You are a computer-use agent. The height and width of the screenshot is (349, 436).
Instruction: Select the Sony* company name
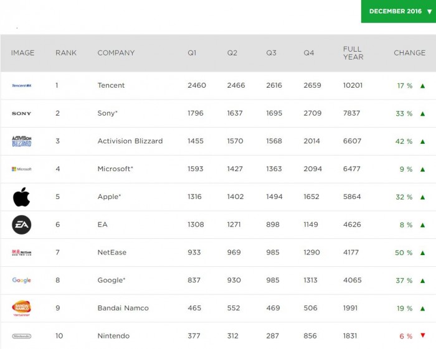point(108,113)
